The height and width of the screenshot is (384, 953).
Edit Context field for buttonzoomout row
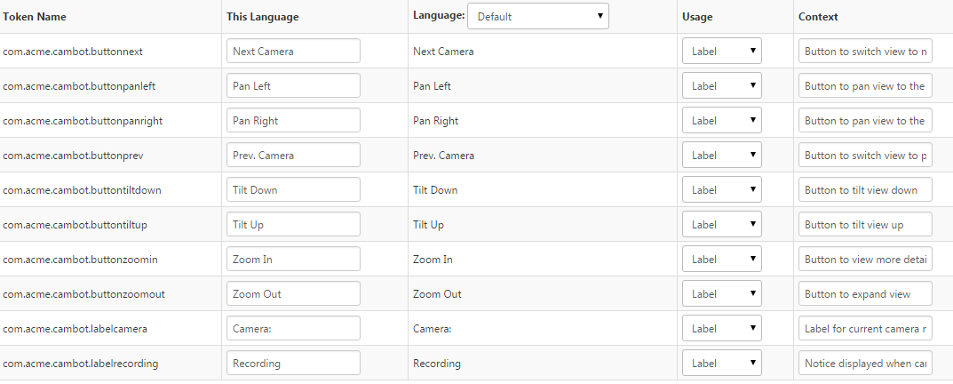click(865, 293)
